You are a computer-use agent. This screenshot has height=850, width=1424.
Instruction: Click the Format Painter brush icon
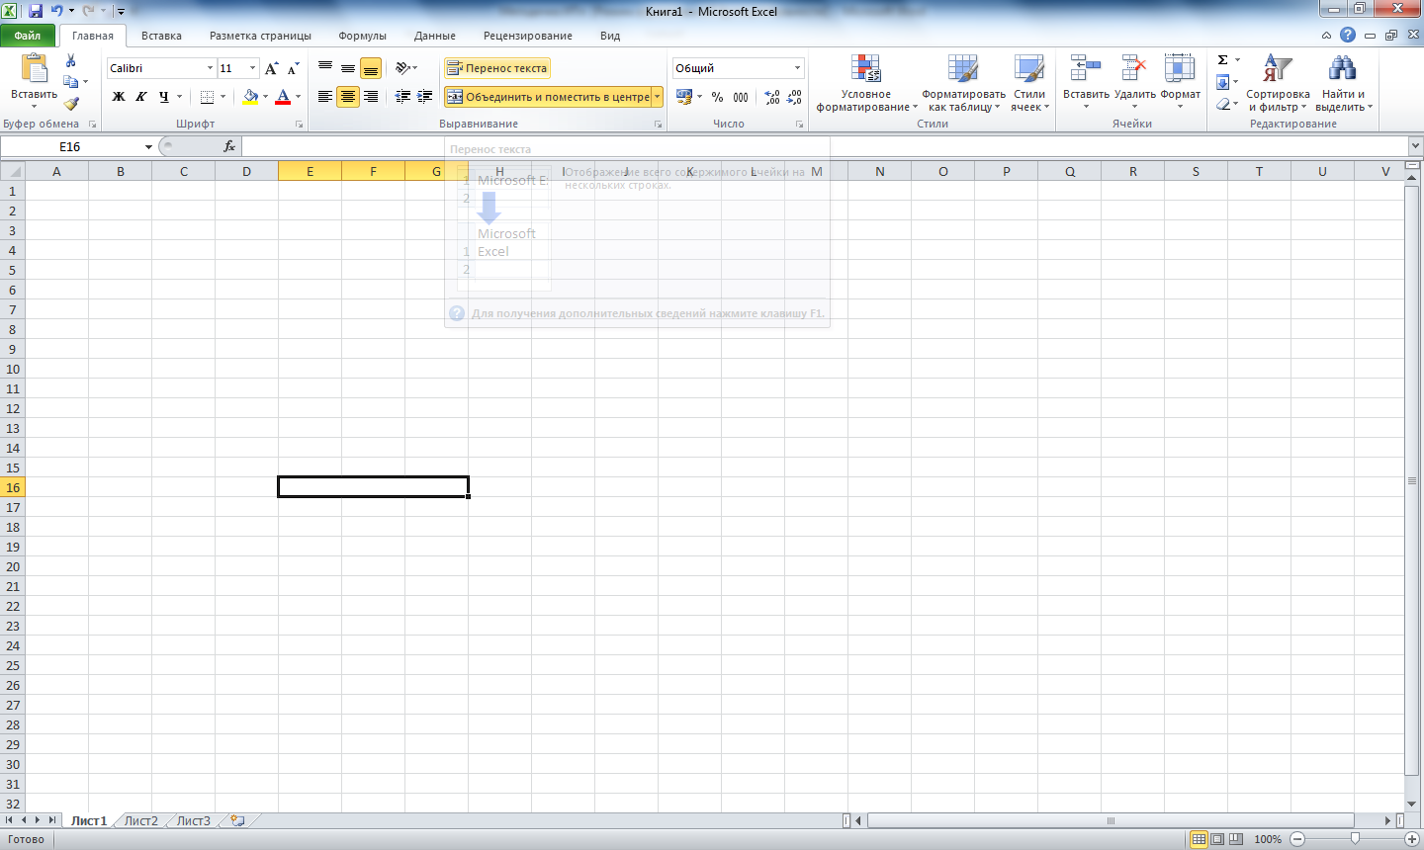(x=71, y=103)
